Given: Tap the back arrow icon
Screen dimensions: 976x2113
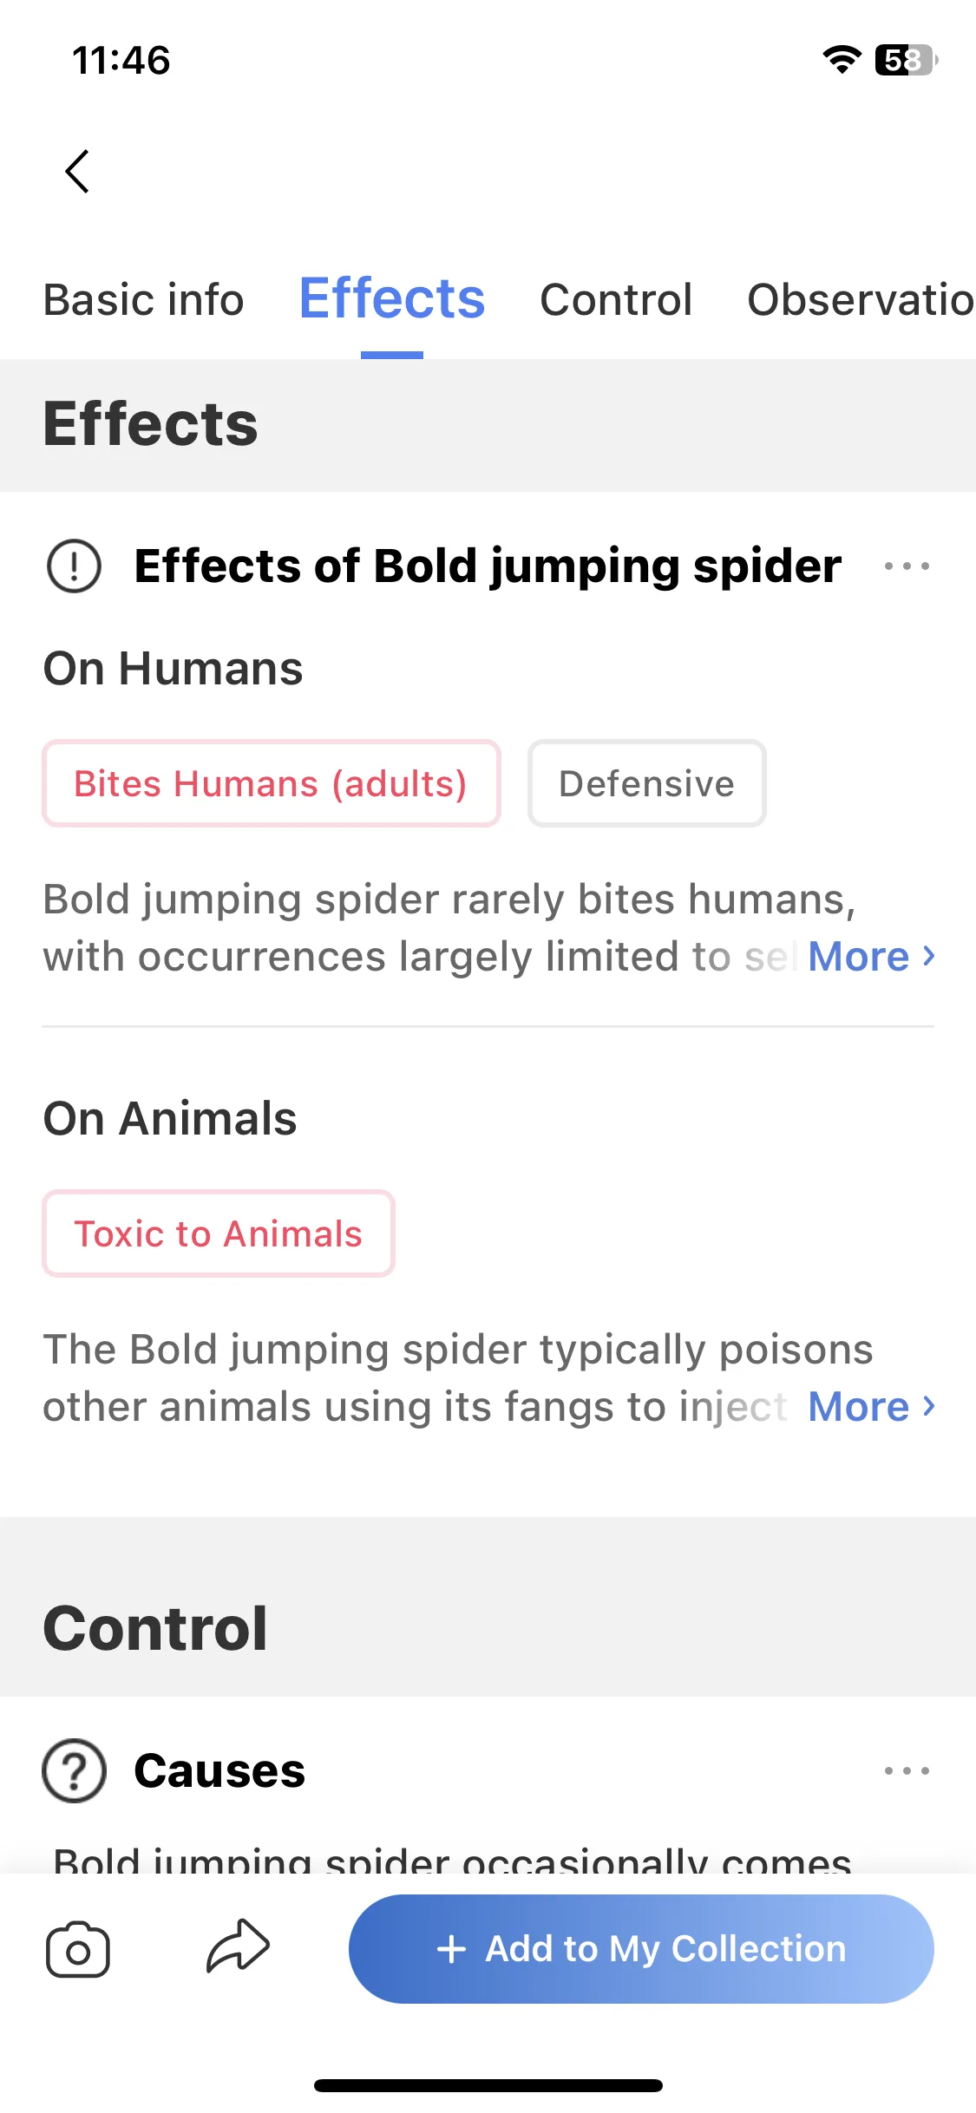Looking at the screenshot, I should tap(77, 171).
